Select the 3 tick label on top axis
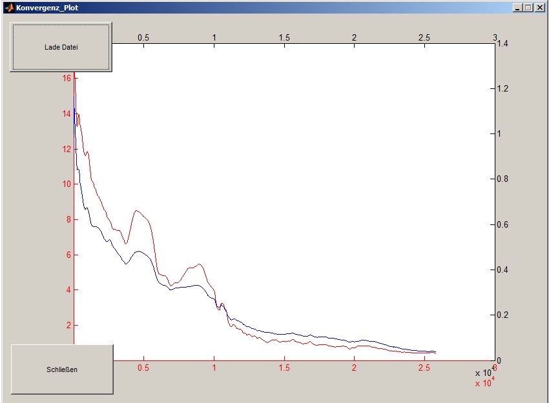Image resolution: width=549 pixels, height=403 pixels. pos(495,37)
